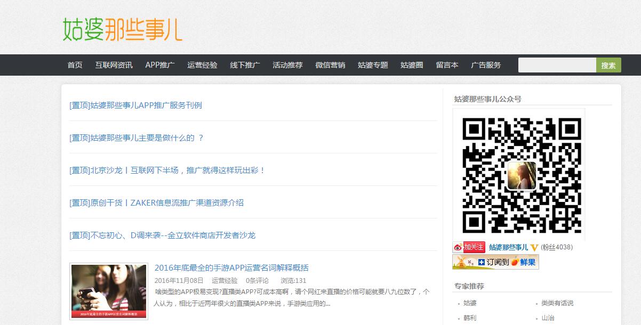Read the 手游APP运营名词解释 article
This screenshot has height=325, width=641.
233,267
